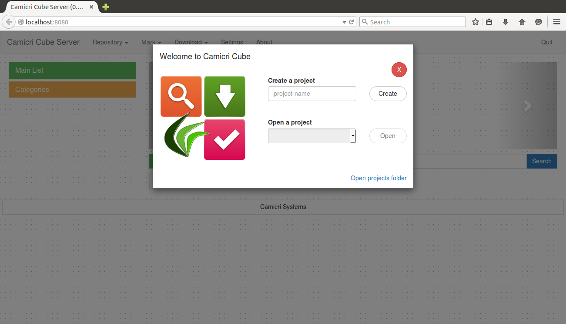Close the welcome dialog with red X
Image resolution: width=566 pixels, height=324 pixels.
(399, 70)
